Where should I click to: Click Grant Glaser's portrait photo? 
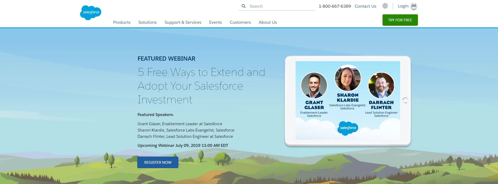point(314,85)
